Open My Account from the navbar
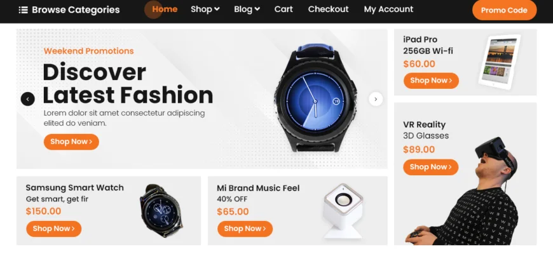This screenshot has height=254, width=553. tap(388, 9)
